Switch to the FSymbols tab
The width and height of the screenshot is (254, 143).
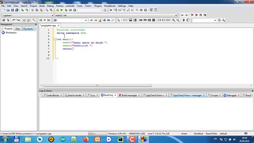[x=28, y=29]
